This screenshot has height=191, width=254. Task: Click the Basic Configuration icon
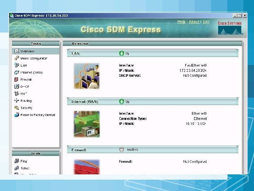17,58
